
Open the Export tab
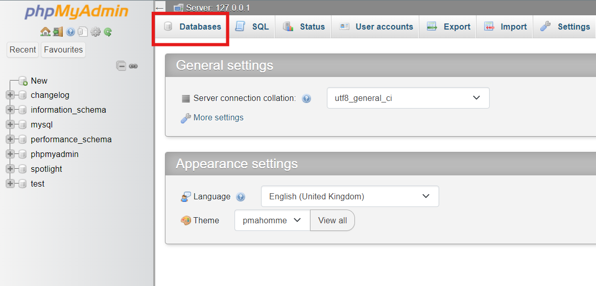(x=448, y=27)
